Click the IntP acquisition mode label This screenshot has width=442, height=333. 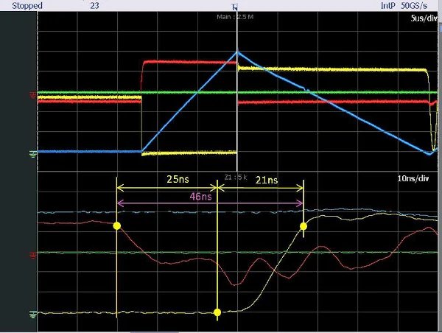389,5
